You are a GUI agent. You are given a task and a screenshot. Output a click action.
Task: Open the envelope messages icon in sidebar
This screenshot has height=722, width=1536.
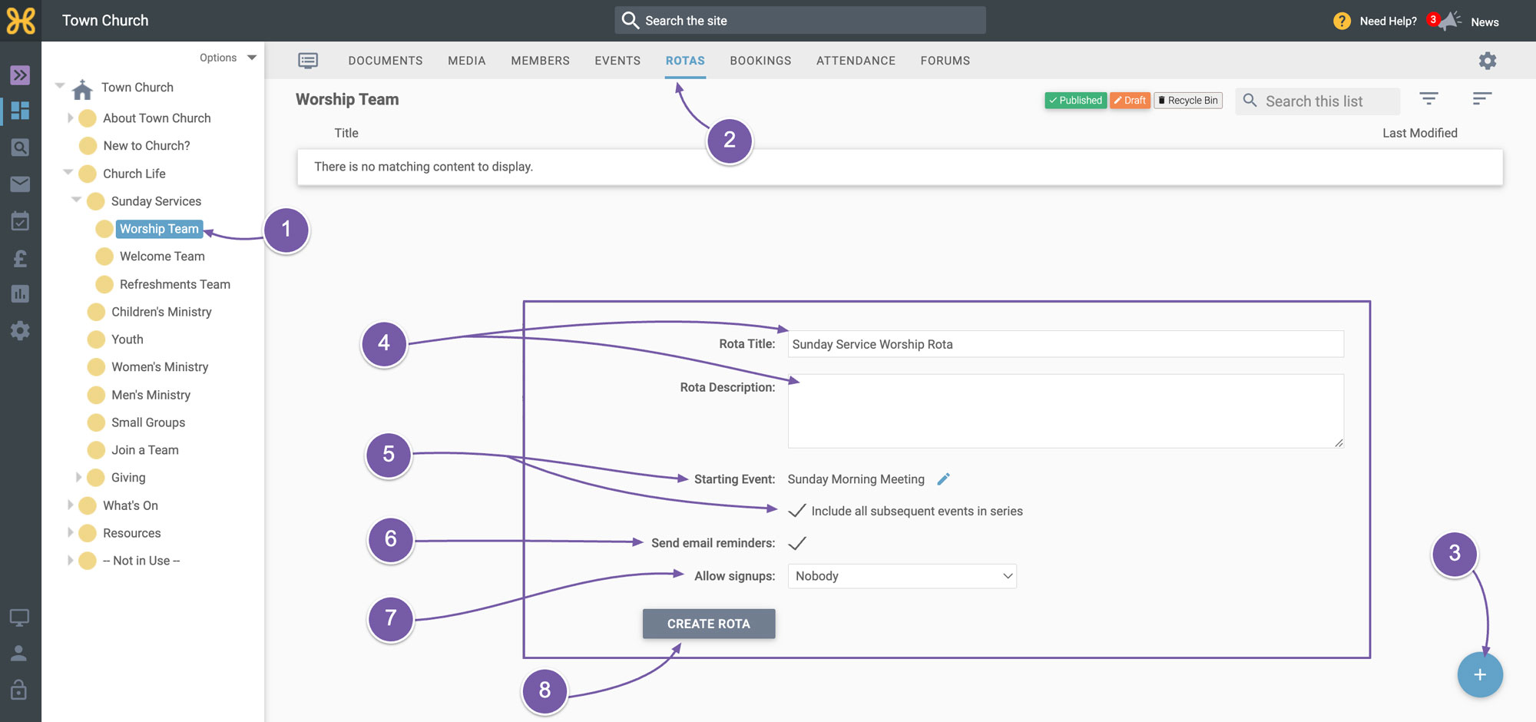pyautogui.click(x=20, y=184)
